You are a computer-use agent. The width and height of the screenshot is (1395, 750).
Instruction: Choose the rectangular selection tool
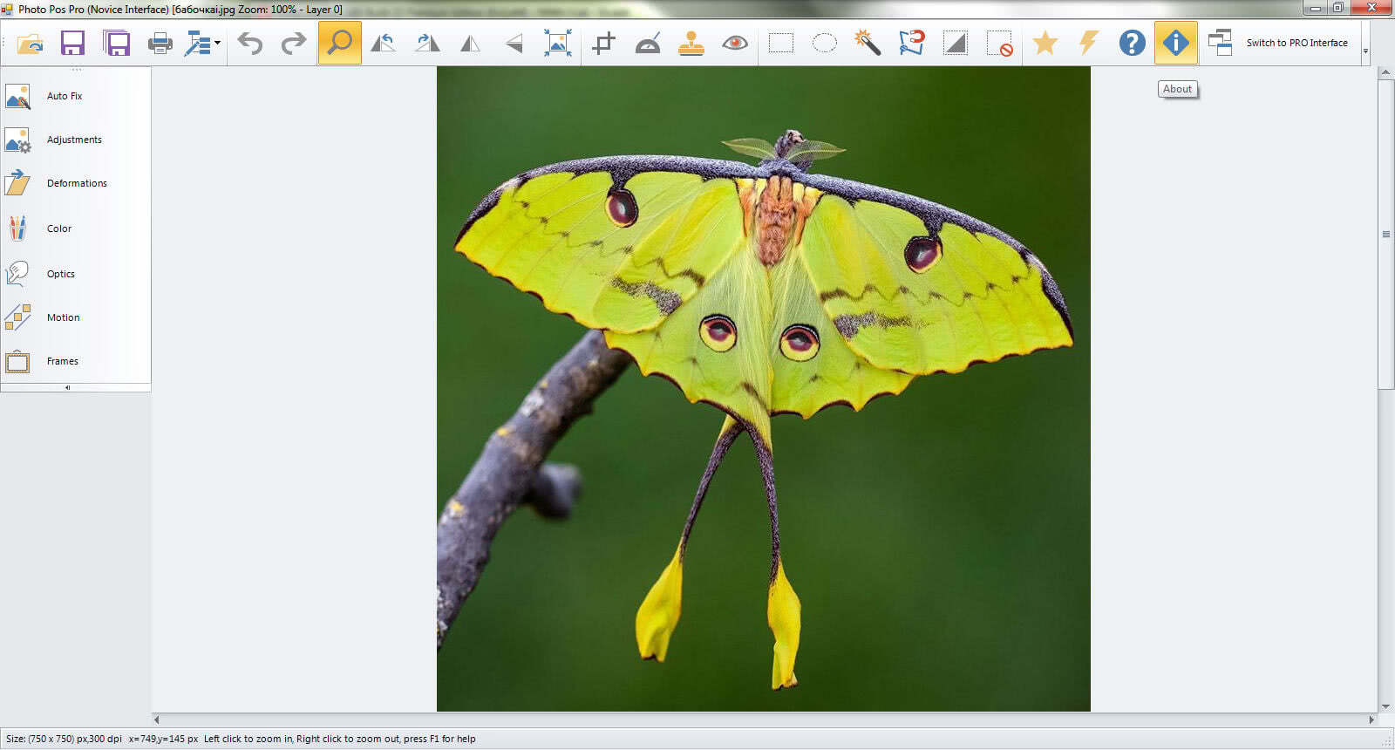781,43
